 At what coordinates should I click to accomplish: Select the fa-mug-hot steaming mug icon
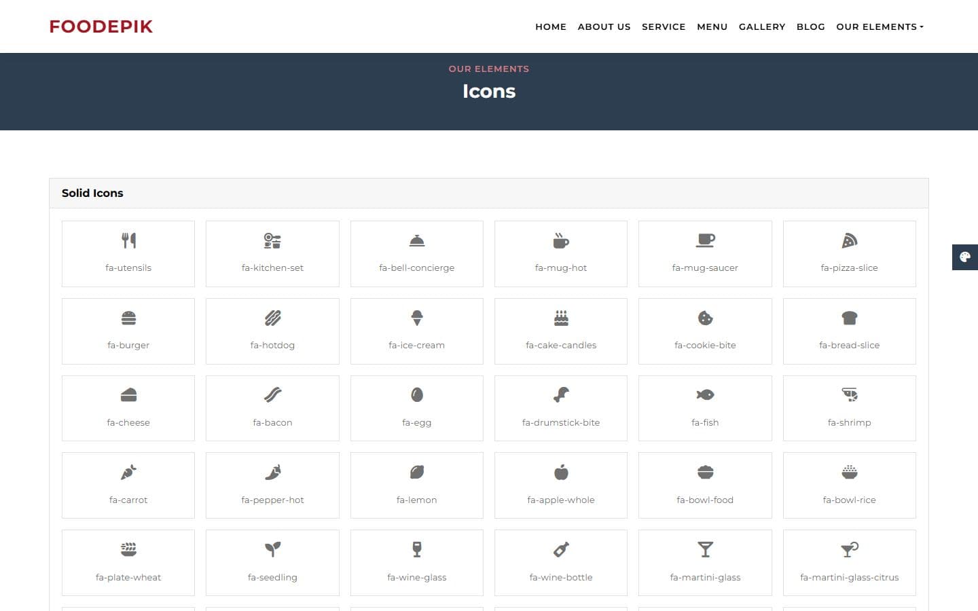click(561, 240)
